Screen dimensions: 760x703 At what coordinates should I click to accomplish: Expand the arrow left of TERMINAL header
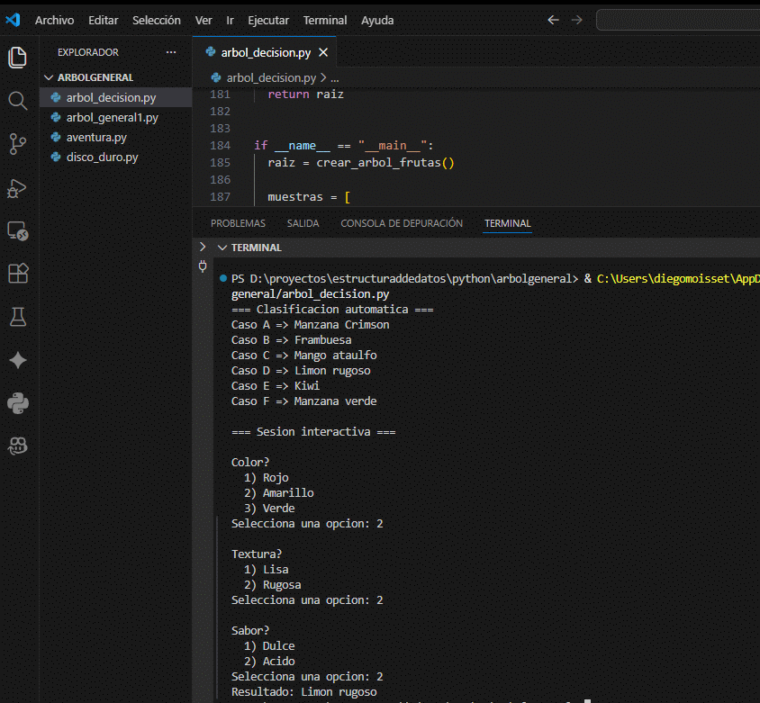(204, 248)
